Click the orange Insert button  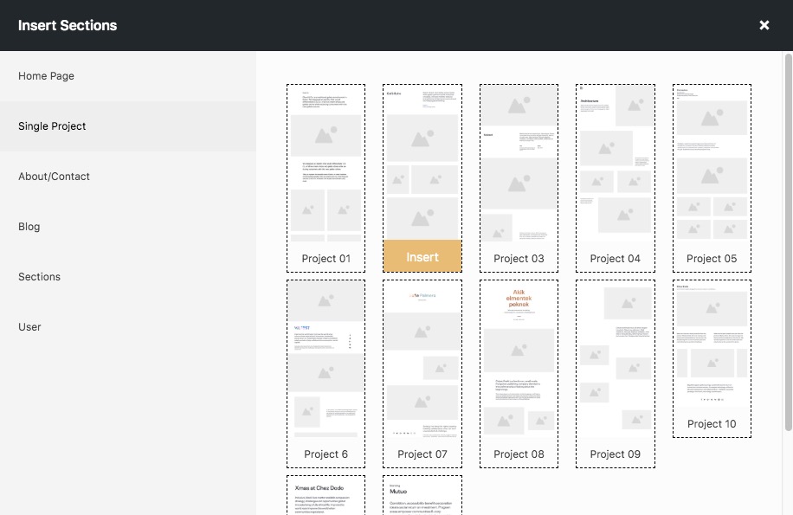(422, 257)
